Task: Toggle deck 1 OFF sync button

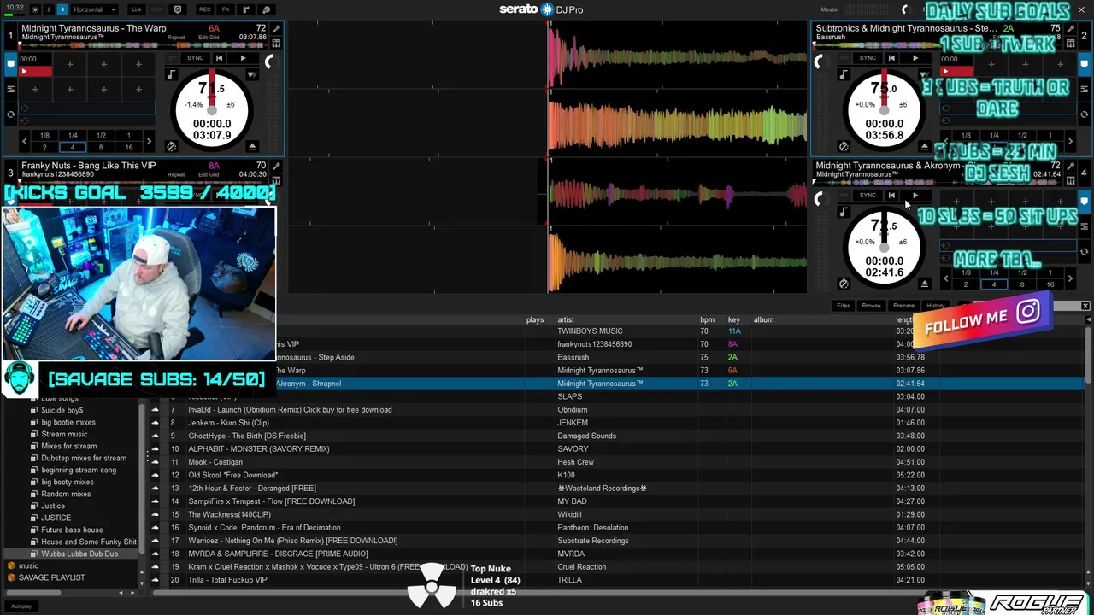Action: point(172,58)
